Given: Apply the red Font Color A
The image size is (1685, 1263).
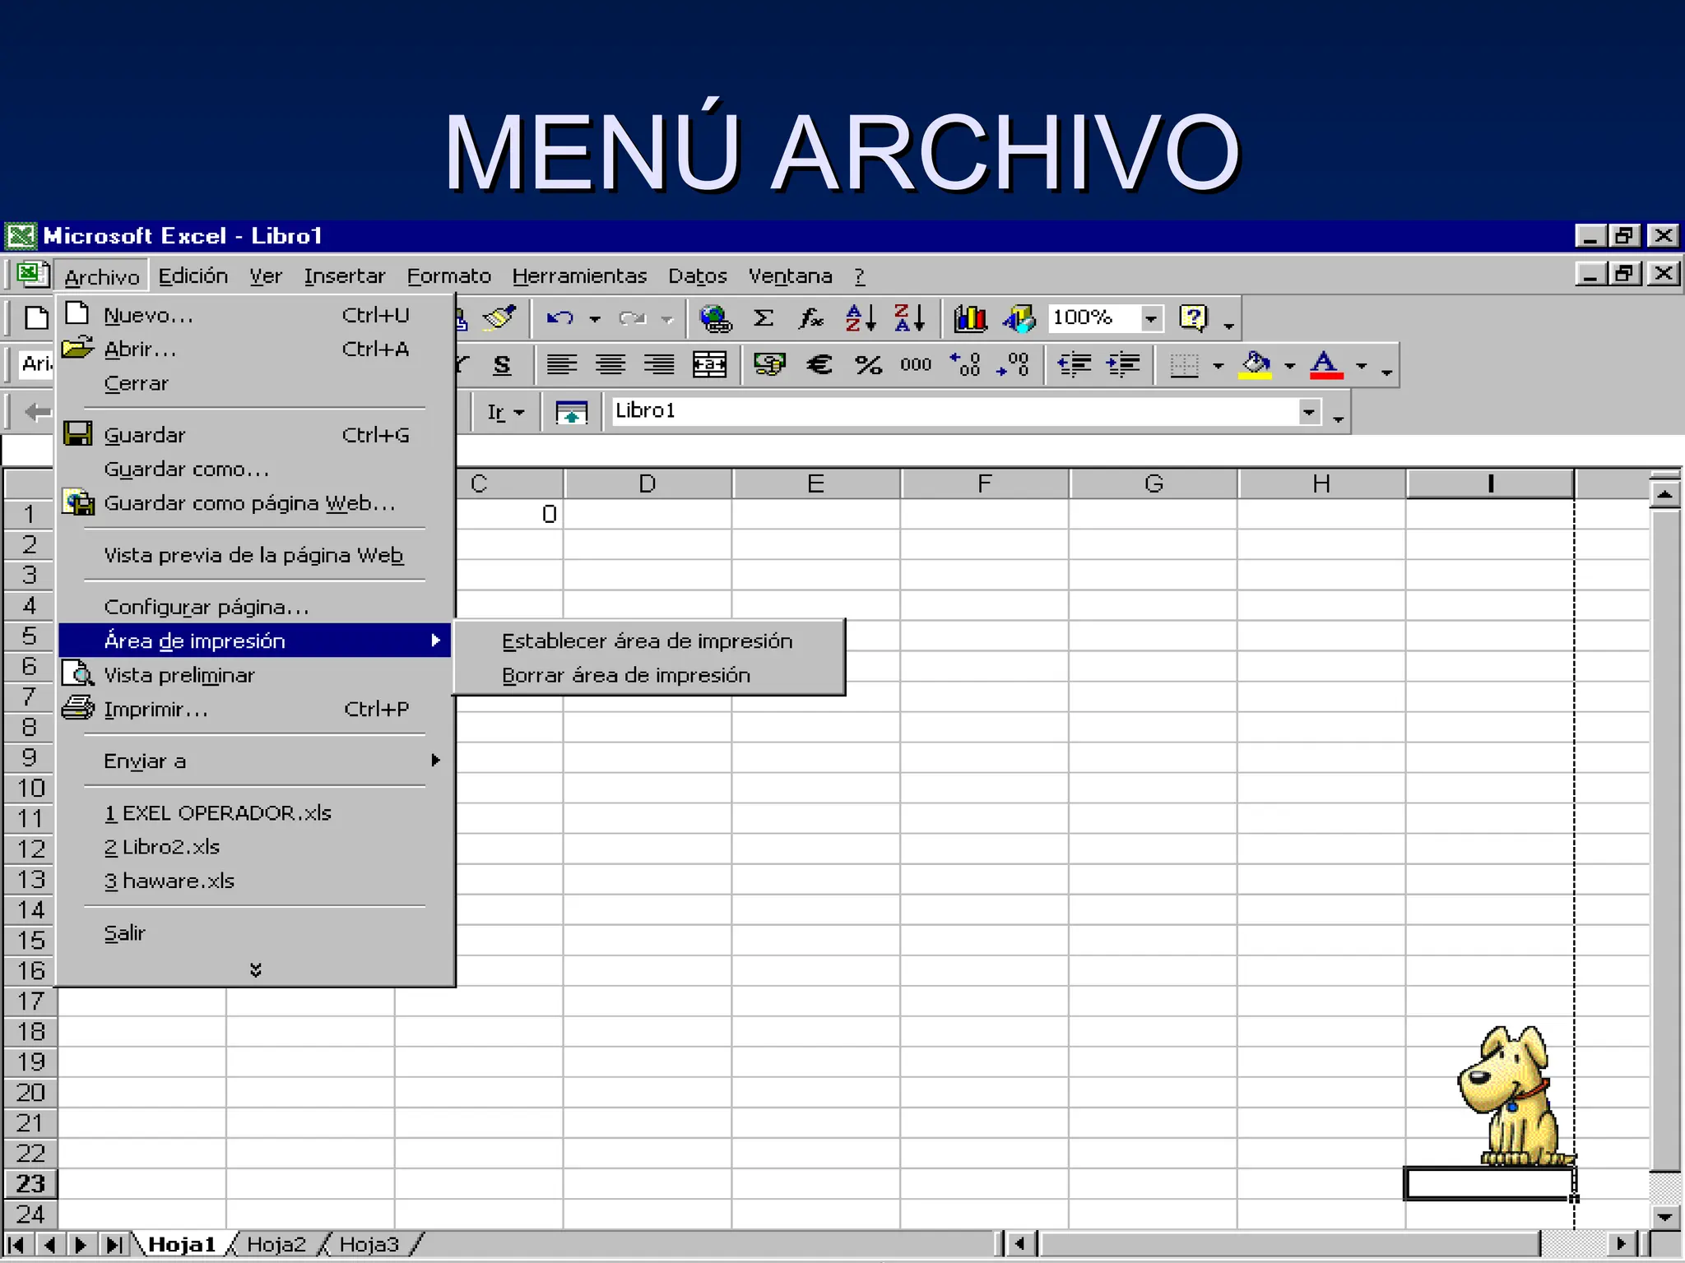Looking at the screenshot, I should coord(1326,365).
